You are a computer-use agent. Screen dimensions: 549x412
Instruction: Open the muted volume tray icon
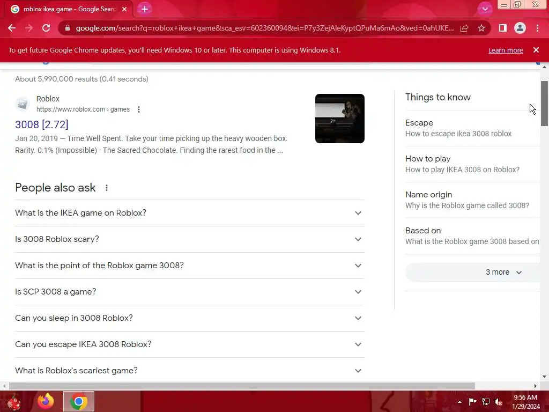click(499, 402)
